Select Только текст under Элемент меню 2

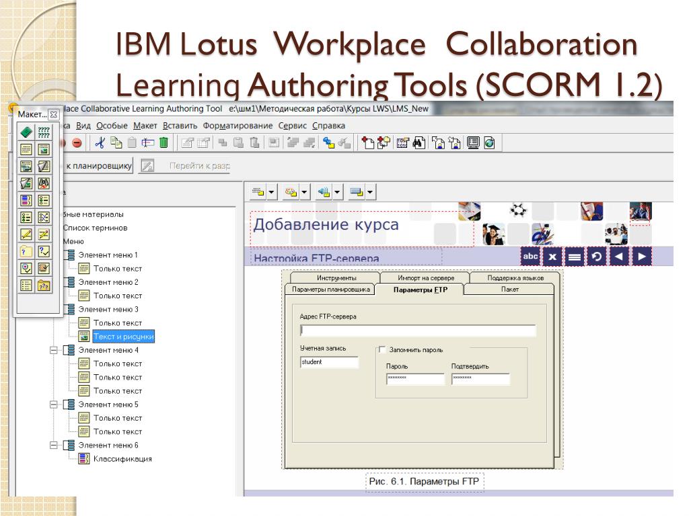click(x=118, y=296)
